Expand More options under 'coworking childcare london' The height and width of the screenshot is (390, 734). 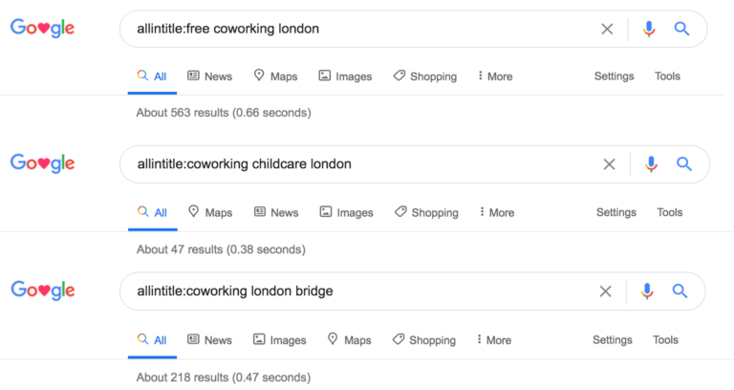497,212
